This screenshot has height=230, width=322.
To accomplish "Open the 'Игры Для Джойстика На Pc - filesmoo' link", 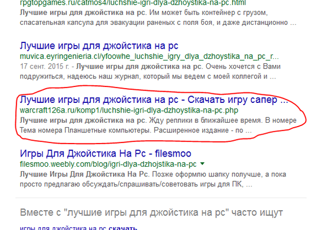I will pyautogui.click(x=106, y=153).
